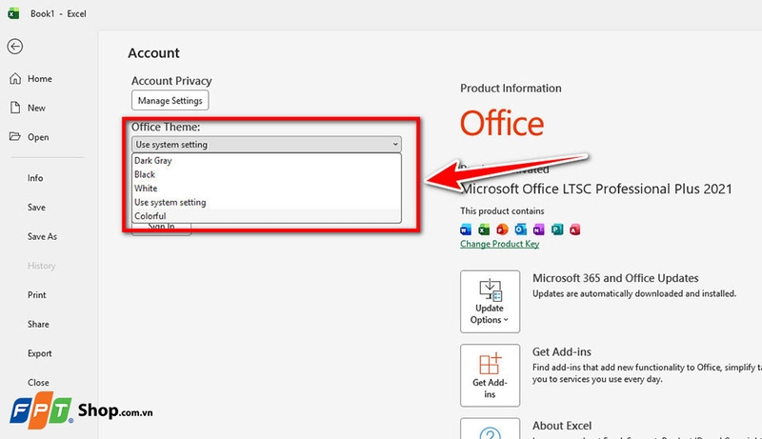Go to Open in sidebar
Image resolution: width=762 pixels, height=439 pixels.
click(x=38, y=137)
